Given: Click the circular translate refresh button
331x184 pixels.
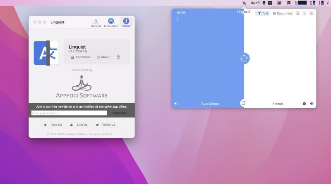Looking at the screenshot, I should (244, 58).
